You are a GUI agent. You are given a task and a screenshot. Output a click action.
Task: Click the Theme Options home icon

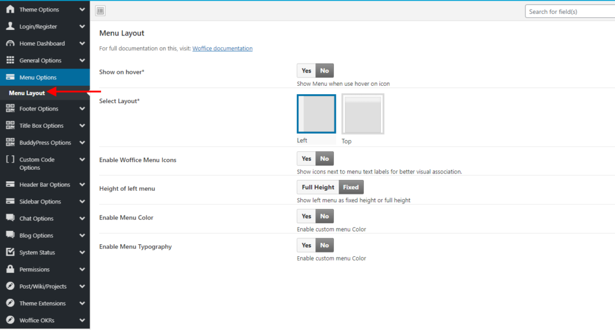[10, 10]
